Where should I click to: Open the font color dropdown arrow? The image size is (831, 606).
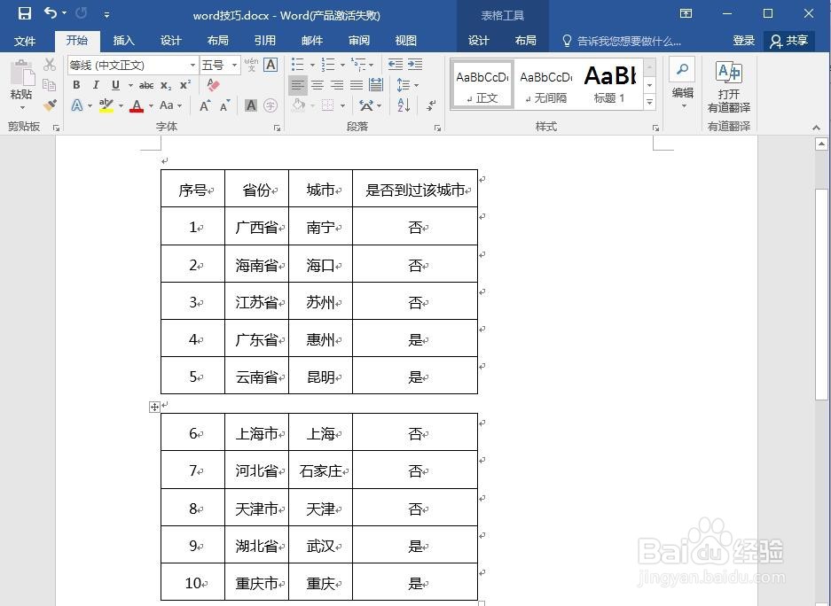(x=150, y=106)
